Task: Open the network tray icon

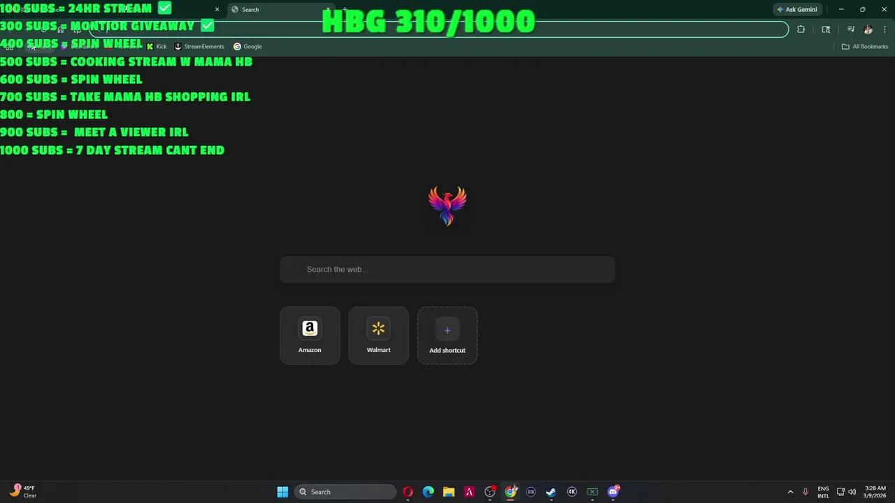Action: click(840, 492)
